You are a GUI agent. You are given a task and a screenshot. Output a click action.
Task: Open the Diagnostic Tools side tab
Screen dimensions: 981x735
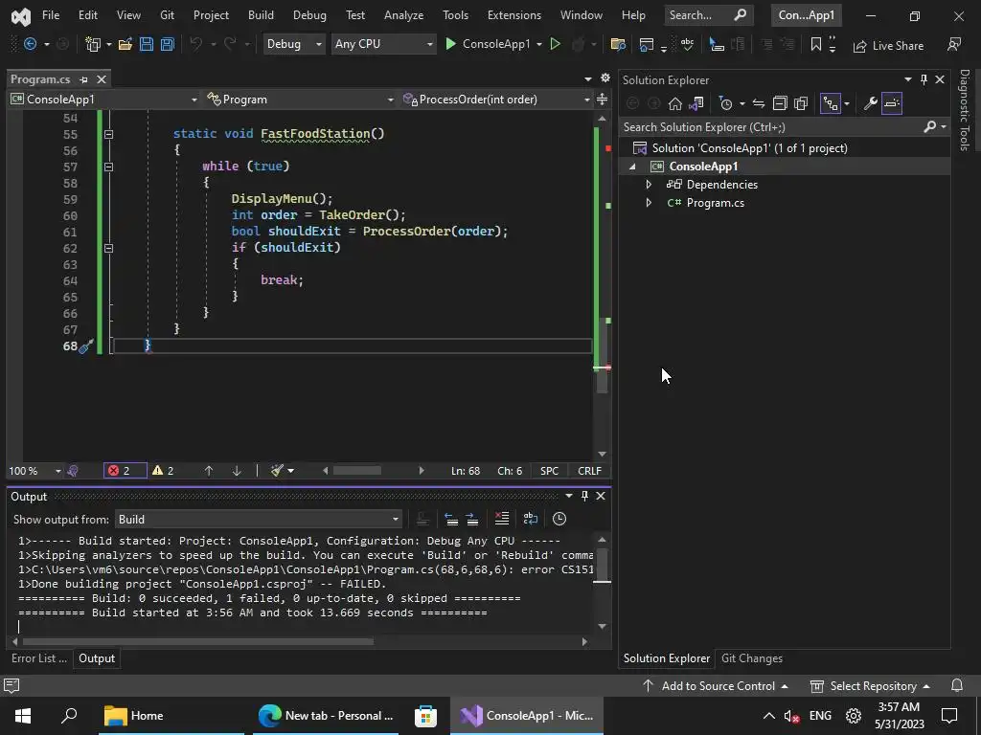pyautogui.click(x=964, y=110)
